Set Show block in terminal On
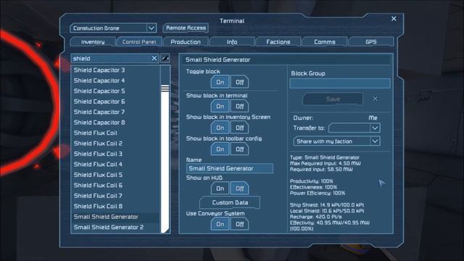This screenshot has height=261, width=464. [220, 106]
